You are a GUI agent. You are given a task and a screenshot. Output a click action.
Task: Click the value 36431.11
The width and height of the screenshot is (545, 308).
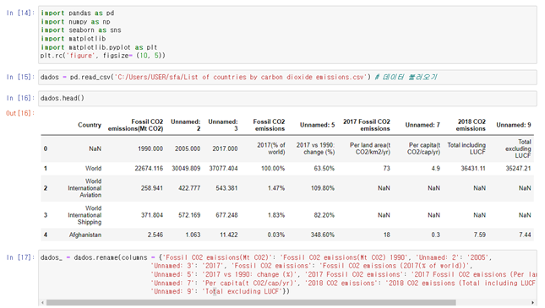coord(473,169)
